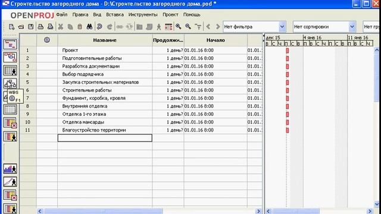
Task: Open the Вставка menu
Action: (115, 15)
